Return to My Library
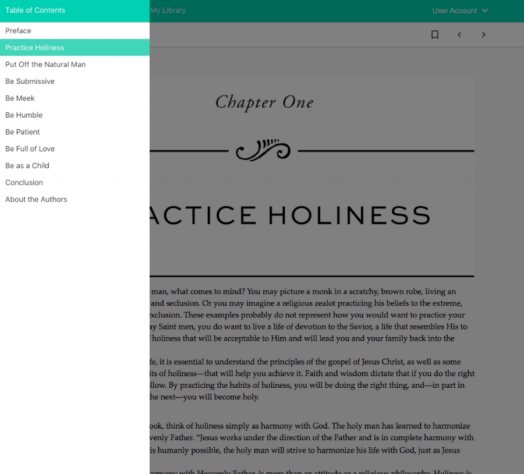Viewport: 524px width, 474px height. 168,10
